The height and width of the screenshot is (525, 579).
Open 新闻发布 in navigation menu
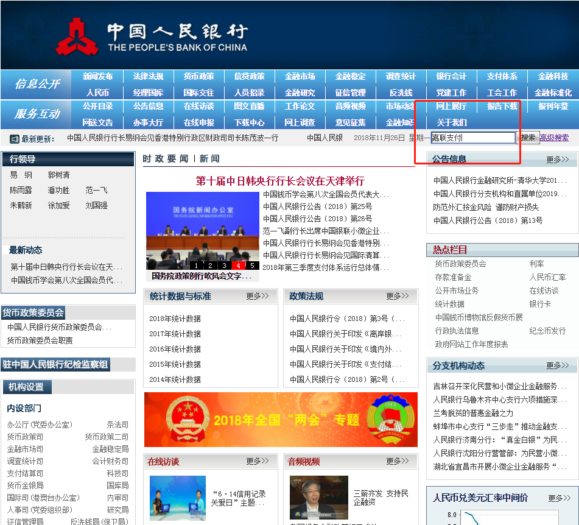coord(97,77)
